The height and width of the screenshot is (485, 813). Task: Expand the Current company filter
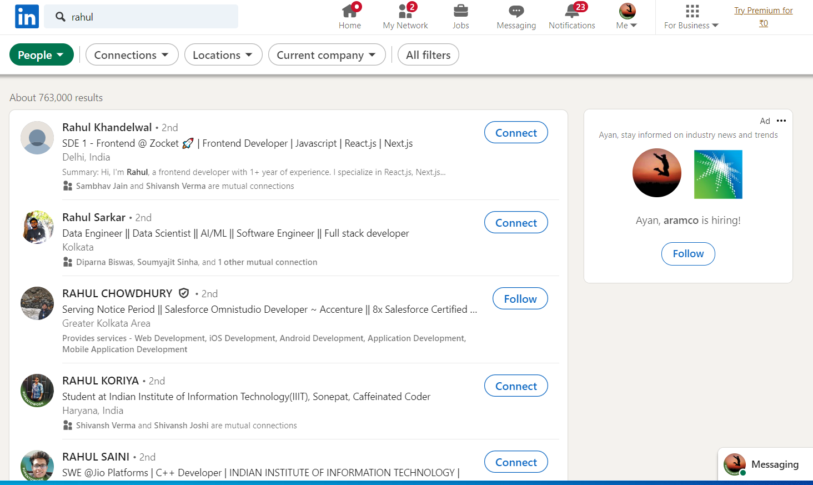[327, 54]
